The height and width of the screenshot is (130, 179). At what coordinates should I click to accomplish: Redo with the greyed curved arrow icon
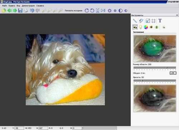click(38, 10)
